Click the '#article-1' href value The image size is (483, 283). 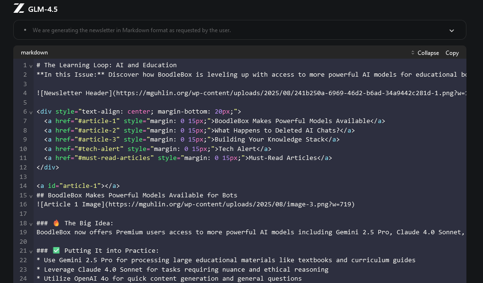coord(97,121)
